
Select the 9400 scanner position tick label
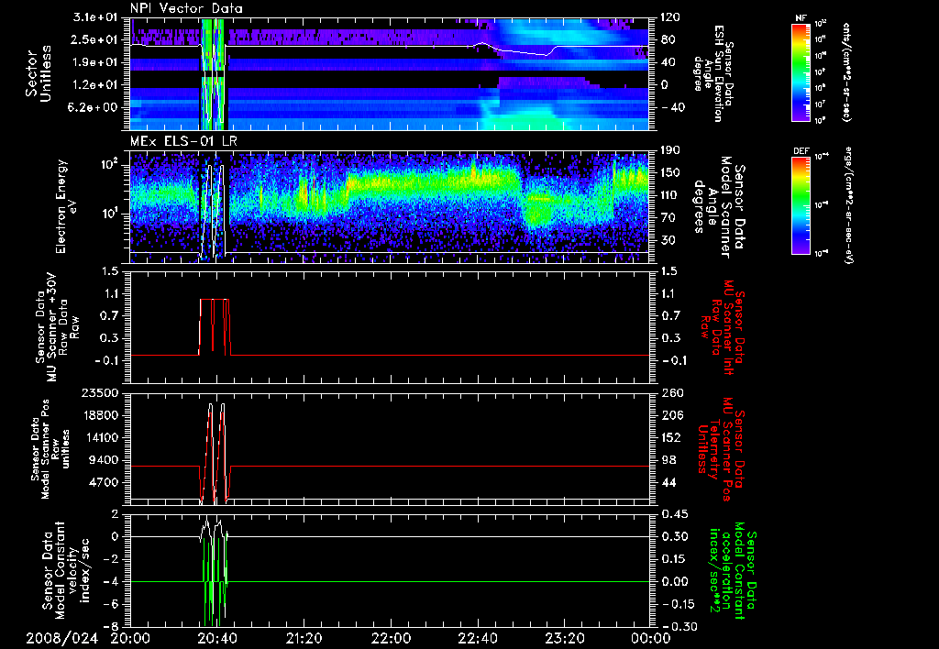coord(105,460)
